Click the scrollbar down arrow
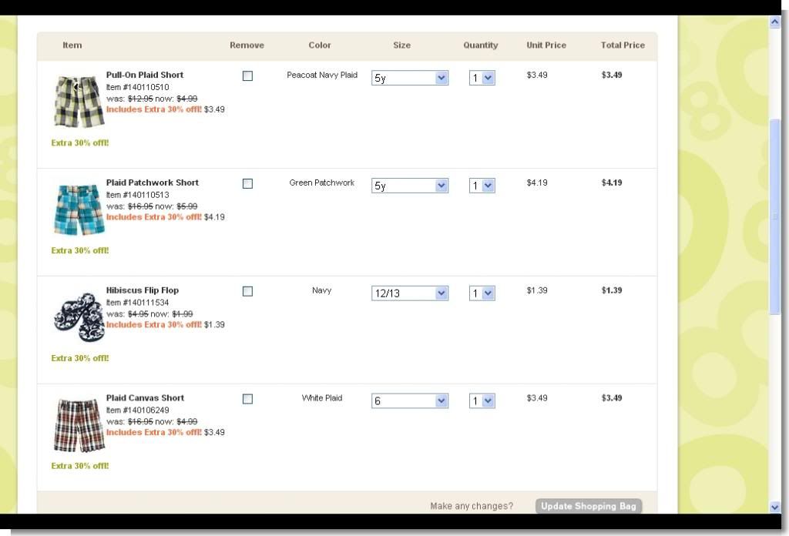 pyautogui.click(x=775, y=506)
